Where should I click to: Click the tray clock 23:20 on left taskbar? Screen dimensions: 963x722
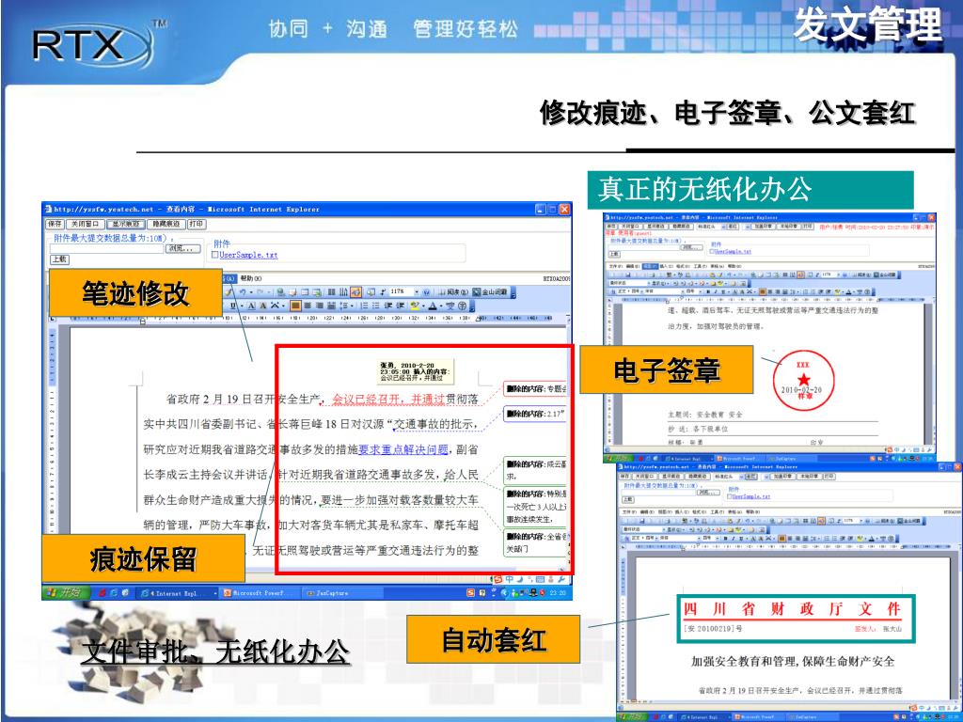tap(558, 593)
